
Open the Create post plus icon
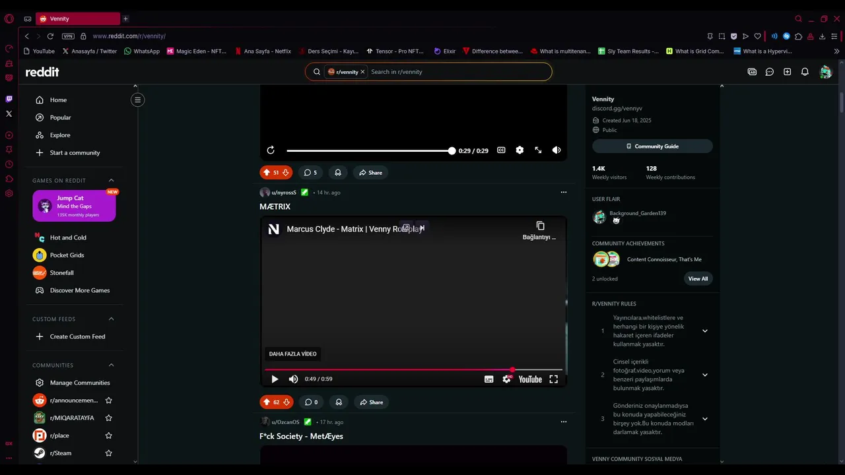(x=787, y=72)
